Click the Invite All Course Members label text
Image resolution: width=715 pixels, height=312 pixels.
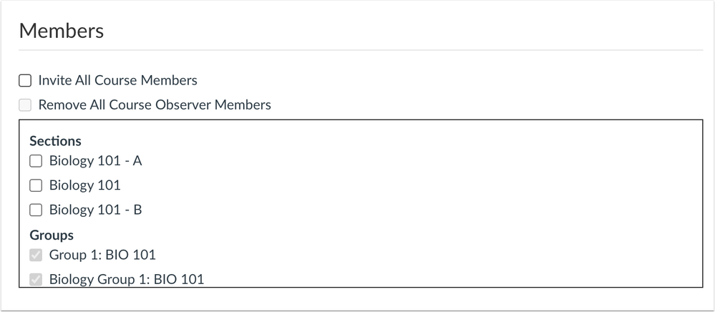click(117, 80)
